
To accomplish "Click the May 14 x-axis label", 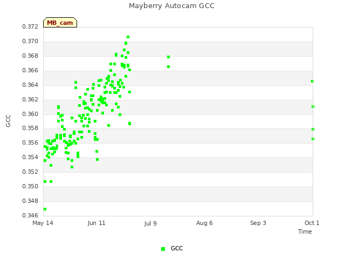I will pos(43,223).
